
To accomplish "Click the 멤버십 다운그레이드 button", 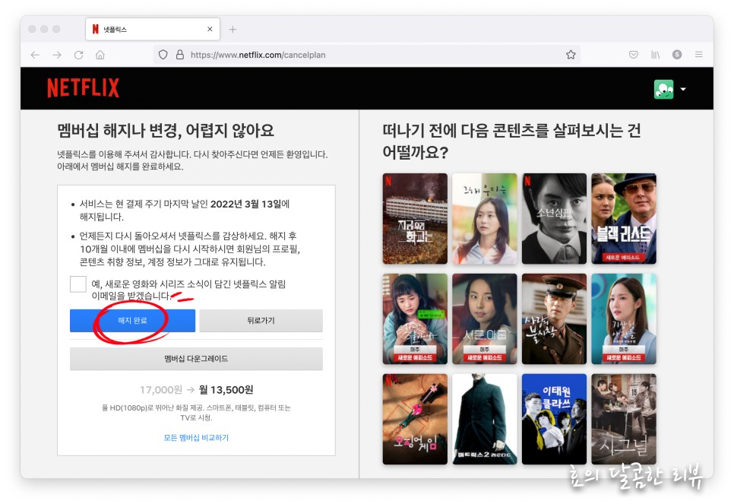I will pyautogui.click(x=196, y=359).
